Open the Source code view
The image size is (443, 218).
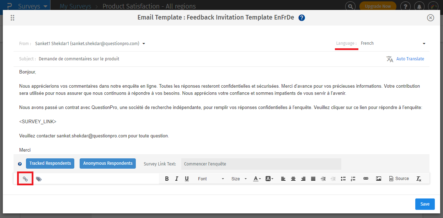(399, 179)
